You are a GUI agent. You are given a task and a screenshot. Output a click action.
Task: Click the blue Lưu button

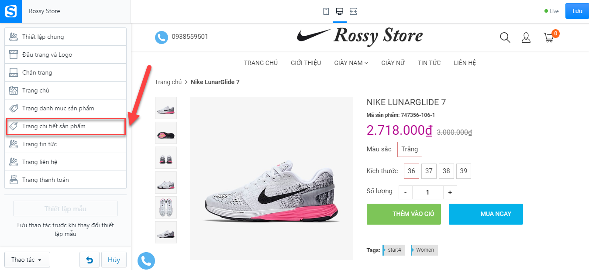point(577,11)
